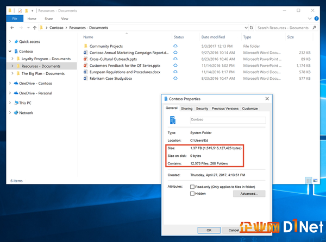Sort by the Size column header
Screen dimensions: 326x242
pyautogui.click(x=291, y=37)
